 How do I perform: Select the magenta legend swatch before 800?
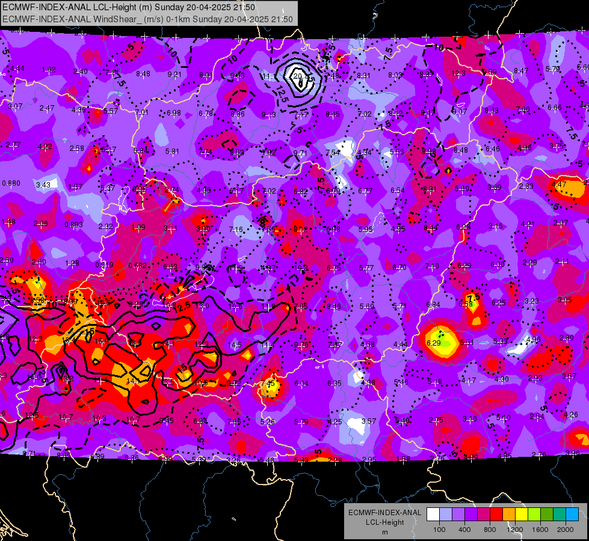point(484,515)
